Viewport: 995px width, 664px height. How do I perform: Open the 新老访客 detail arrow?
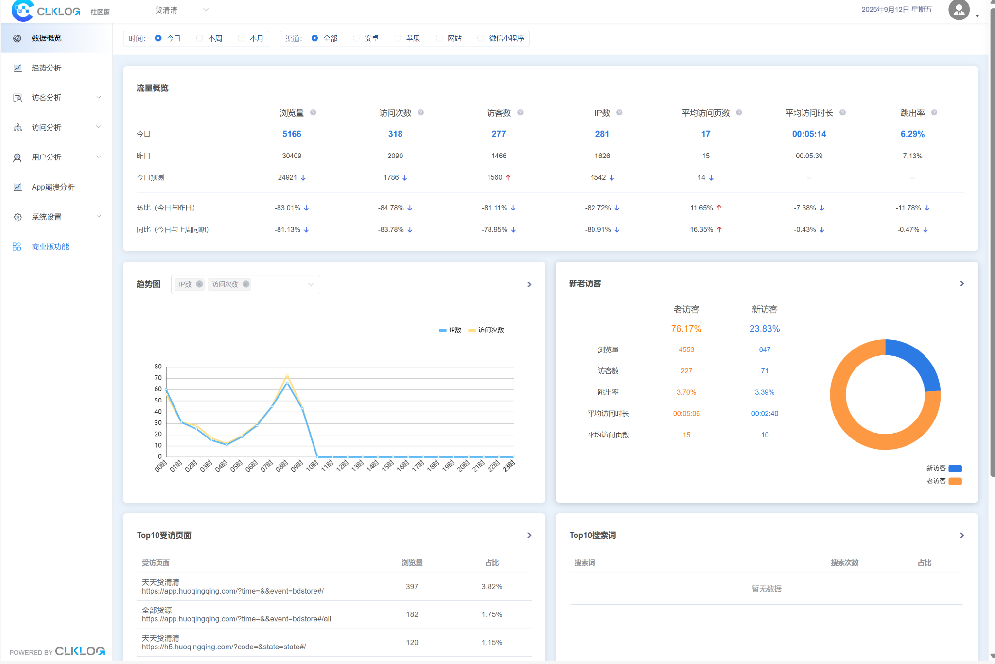[x=961, y=284]
